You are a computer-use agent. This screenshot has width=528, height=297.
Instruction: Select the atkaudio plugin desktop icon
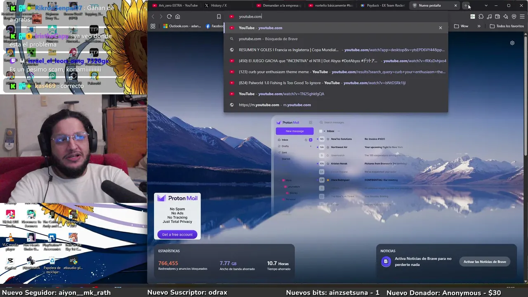click(73, 264)
